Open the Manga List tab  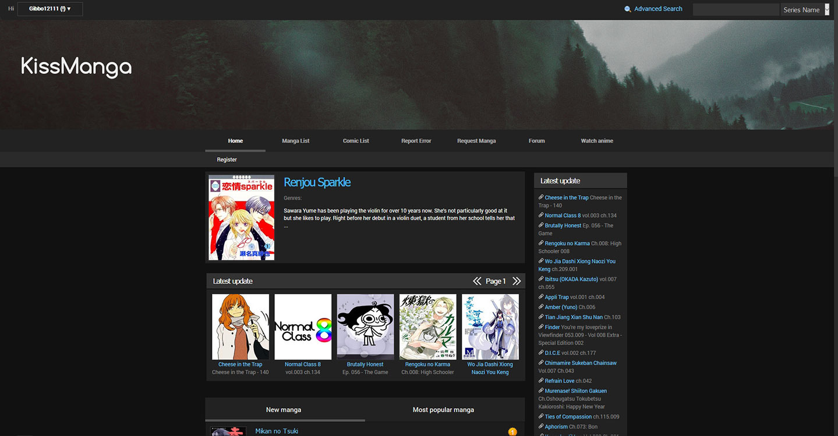click(x=296, y=141)
